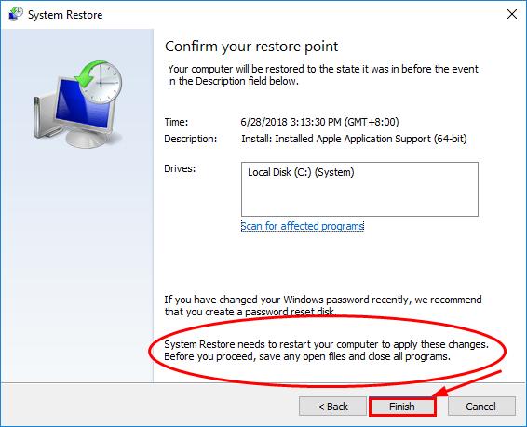Click the green arrow on the illustration

(89, 73)
